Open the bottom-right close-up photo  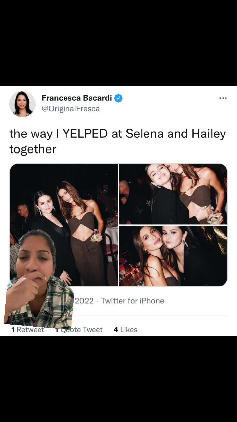point(173,256)
